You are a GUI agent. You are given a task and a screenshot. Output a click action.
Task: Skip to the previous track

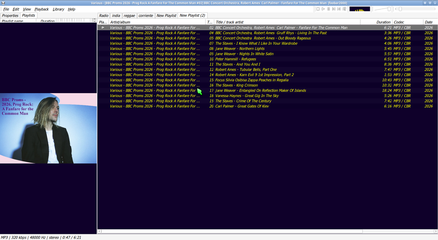pyautogui.click(x=334, y=9)
